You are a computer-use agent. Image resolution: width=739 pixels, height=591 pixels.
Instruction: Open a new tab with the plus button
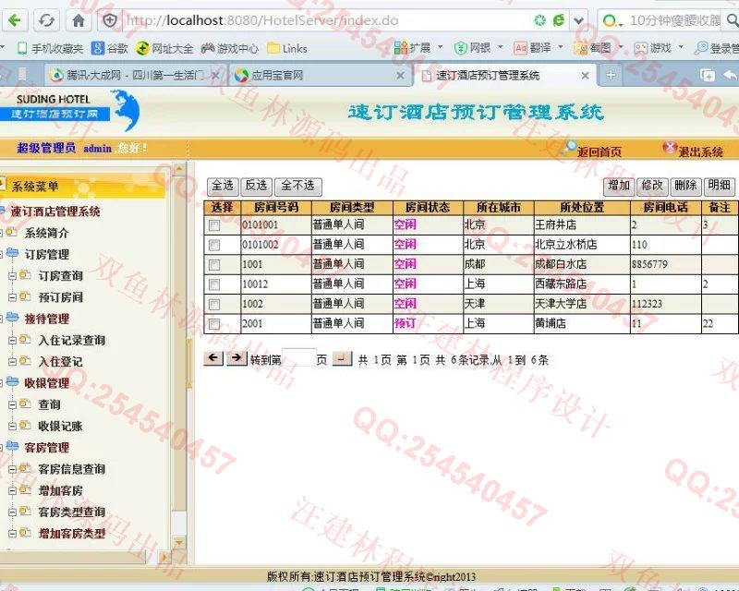[x=611, y=76]
